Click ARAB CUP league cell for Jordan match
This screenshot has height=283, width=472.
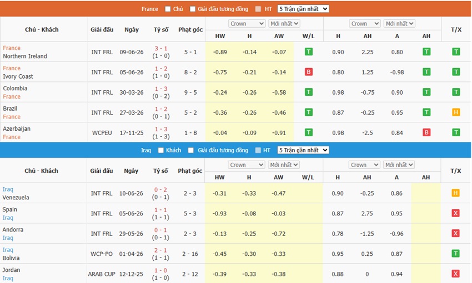pyautogui.click(x=102, y=274)
